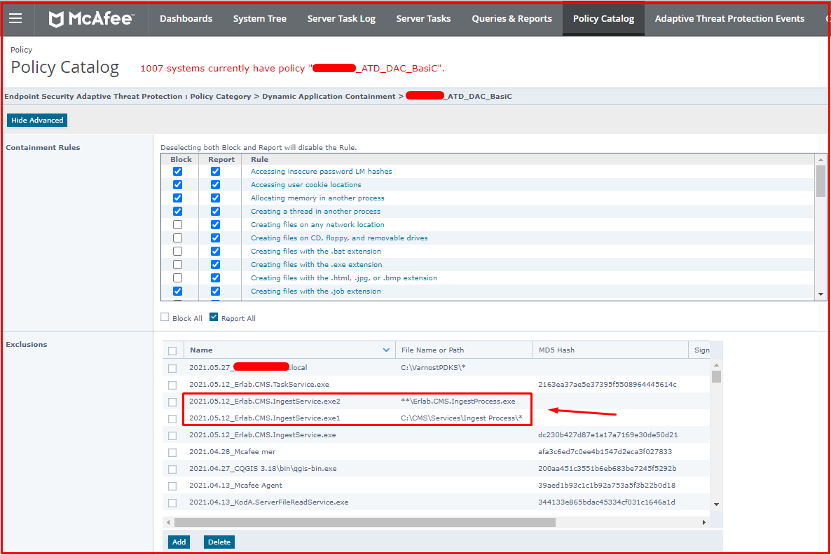831x555 pixels.
Task: Open Queries & Reports
Action: click(512, 18)
